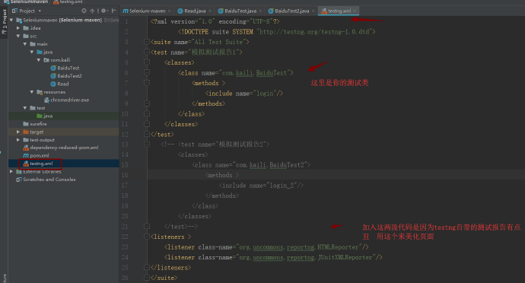Viewport: 525px width, 283px height.
Task: Select the green java folder under test
Action: (x=45, y=116)
